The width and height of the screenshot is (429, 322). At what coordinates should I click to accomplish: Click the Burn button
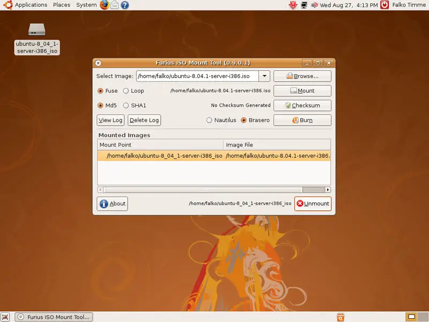pyautogui.click(x=302, y=120)
